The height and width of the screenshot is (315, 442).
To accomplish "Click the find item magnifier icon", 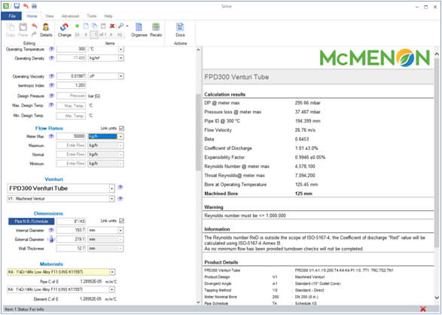I will pos(120,26).
